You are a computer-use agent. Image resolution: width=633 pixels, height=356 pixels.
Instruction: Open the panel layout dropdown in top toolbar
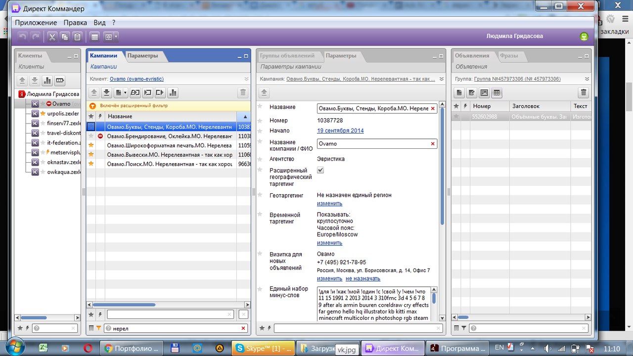click(111, 37)
